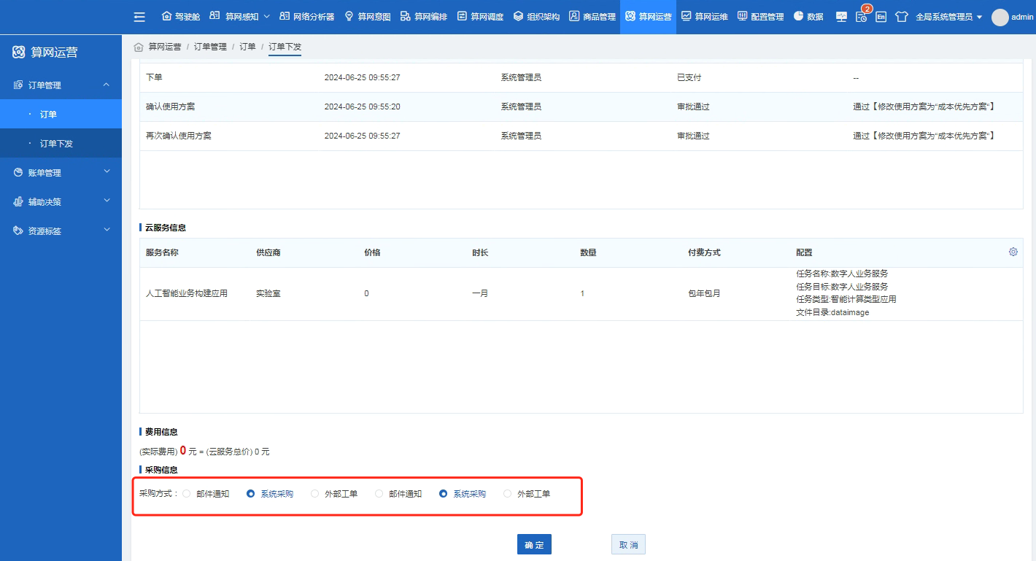Click the monitor screen icon in header
This screenshot has height=561, width=1036.
point(841,17)
